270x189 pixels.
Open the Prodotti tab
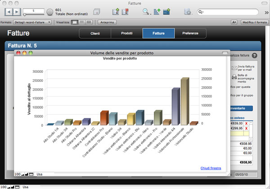tap(126, 33)
